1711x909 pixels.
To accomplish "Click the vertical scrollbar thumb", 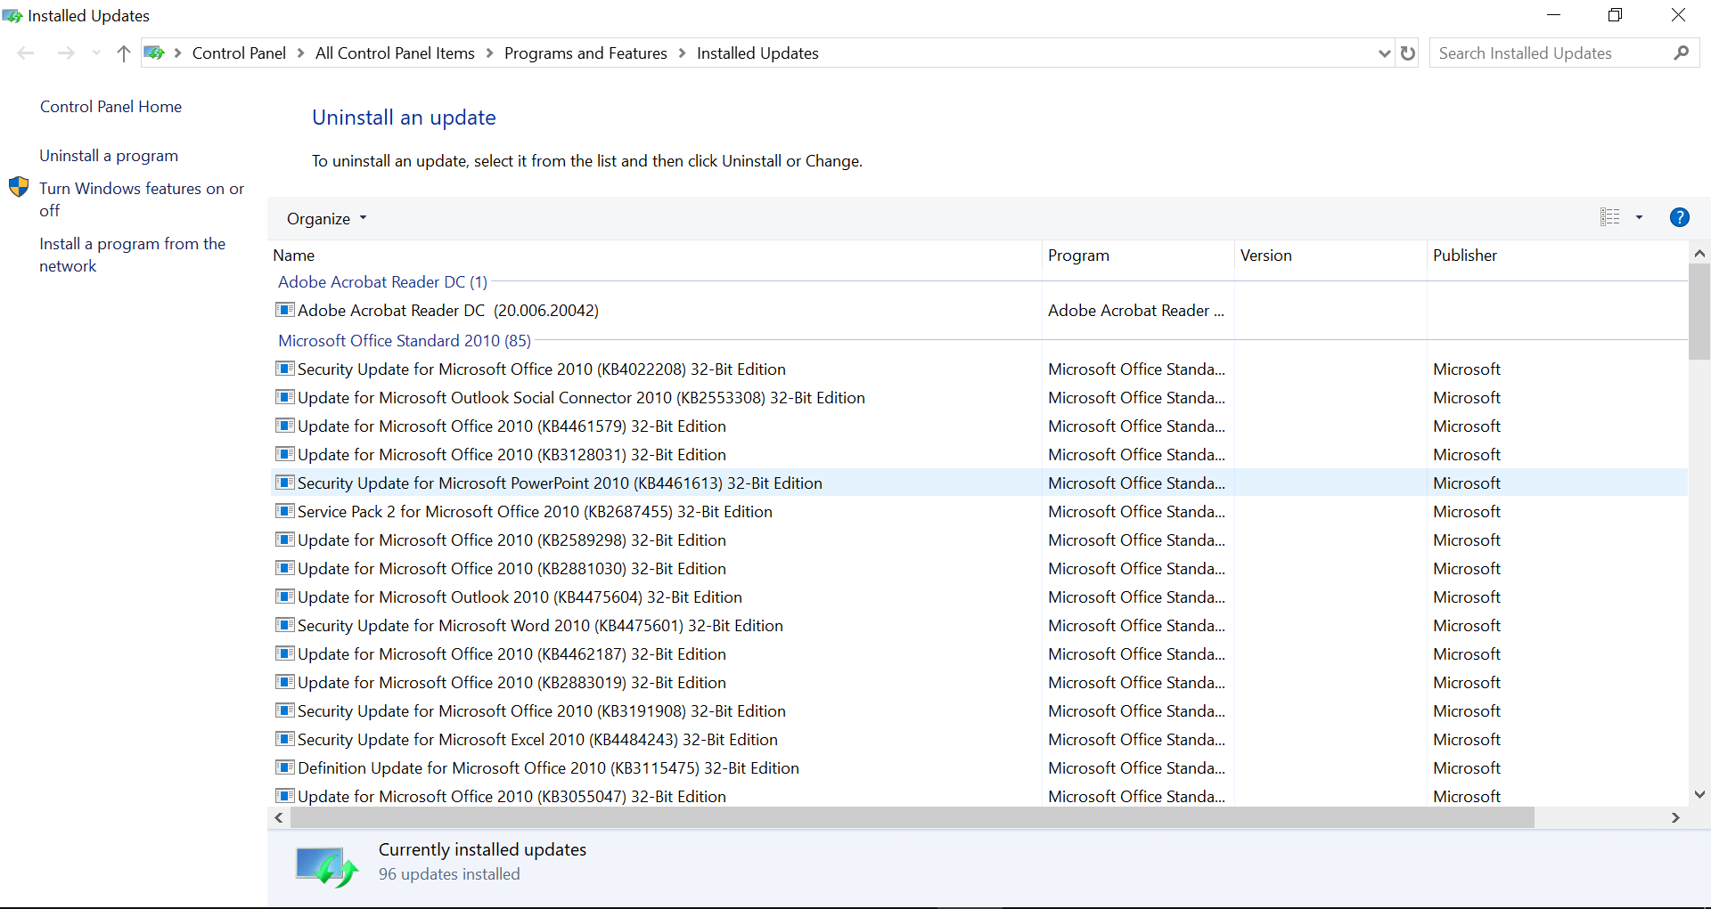I will pos(1699,312).
